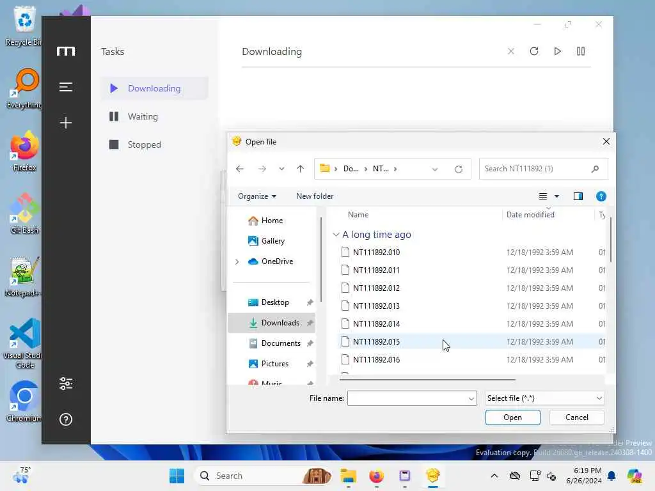Go back in Open file dialog
The height and width of the screenshot is (491, 655).
tap(240, 169)
